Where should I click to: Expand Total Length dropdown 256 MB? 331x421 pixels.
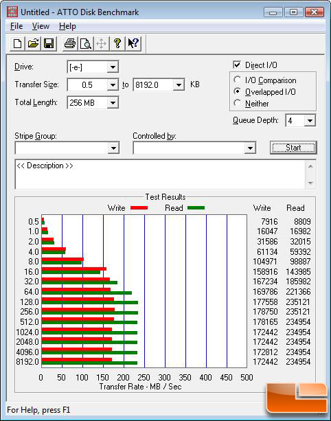113,102
